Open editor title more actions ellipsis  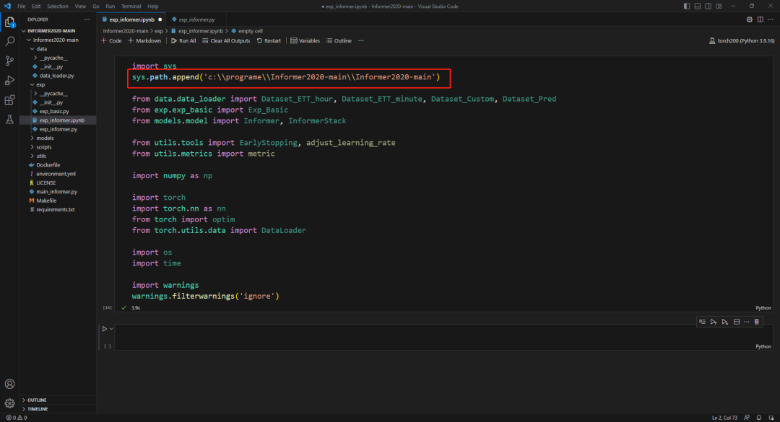click(771, 19)
